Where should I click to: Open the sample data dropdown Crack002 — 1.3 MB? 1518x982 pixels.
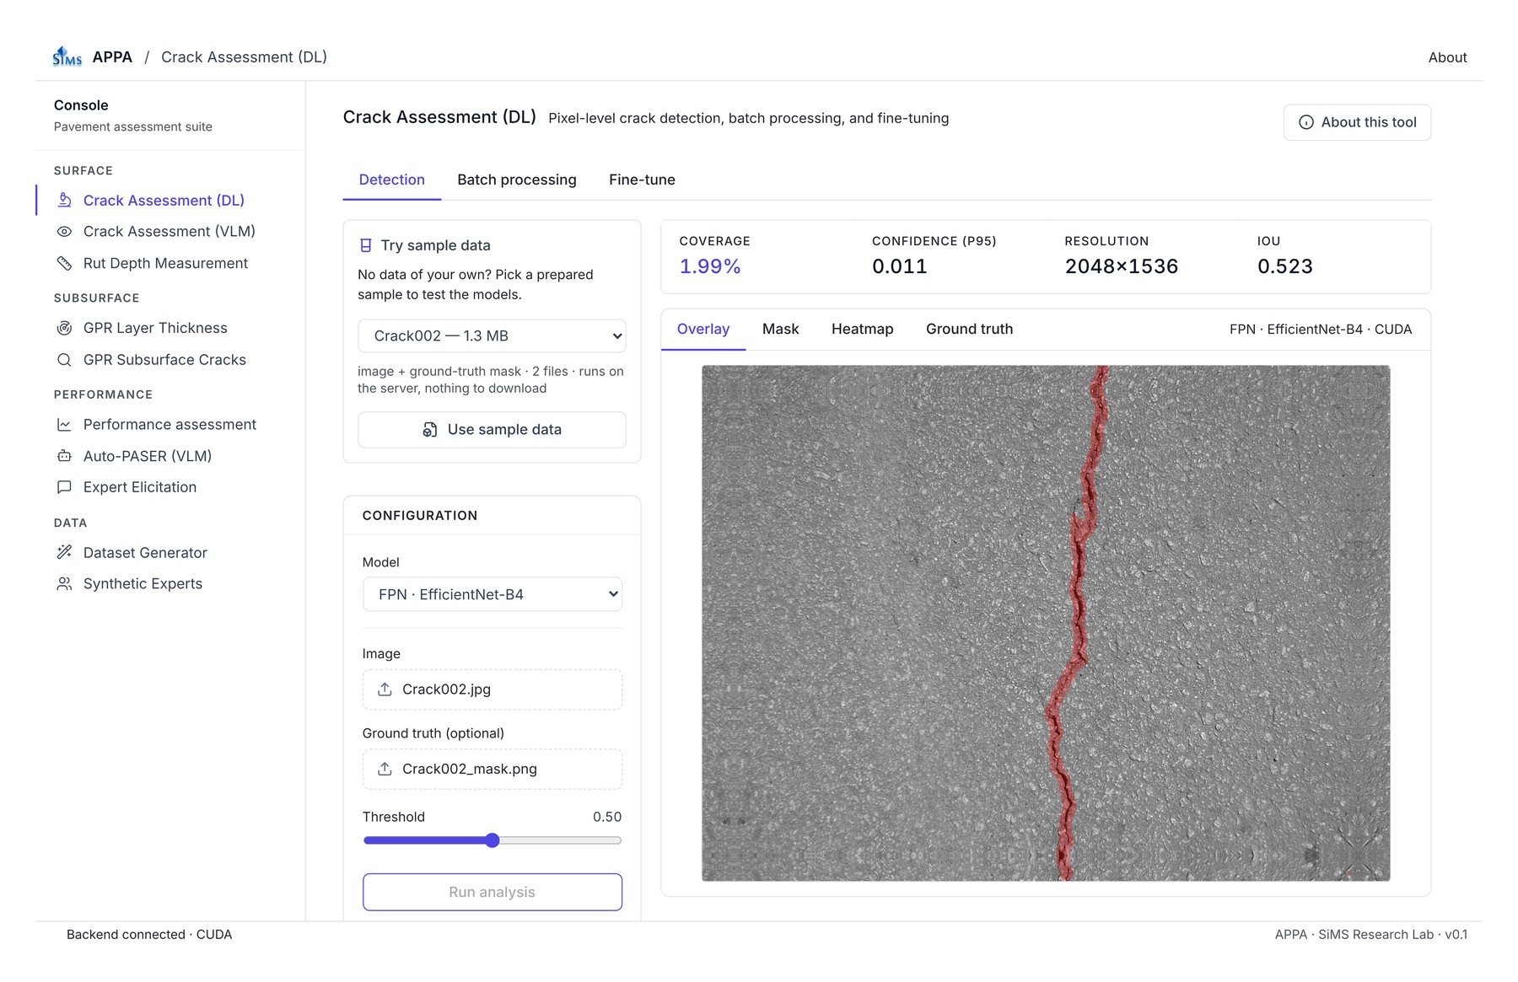(492, 335)
